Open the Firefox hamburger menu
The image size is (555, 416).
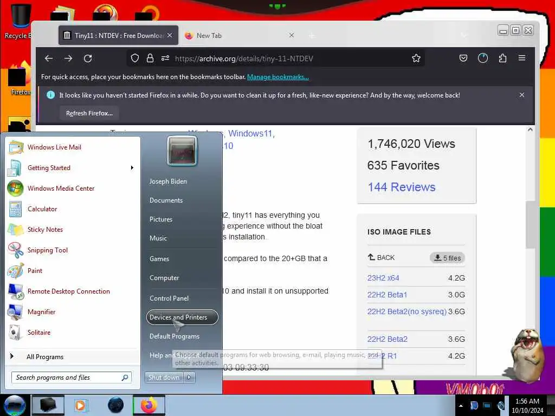(522, 58)
